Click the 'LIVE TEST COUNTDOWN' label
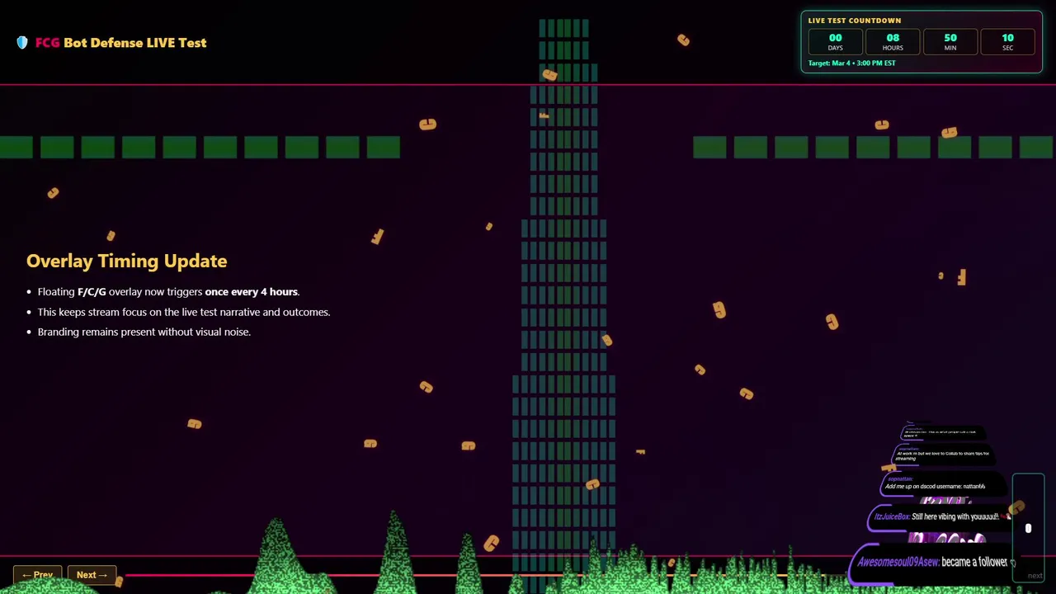The image size is (1056, 594). point(854,21)
